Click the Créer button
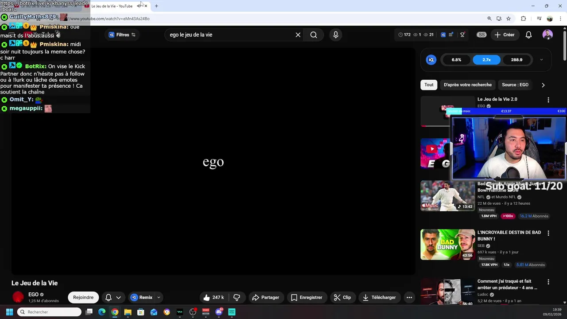567x319 pixels. 505,35
